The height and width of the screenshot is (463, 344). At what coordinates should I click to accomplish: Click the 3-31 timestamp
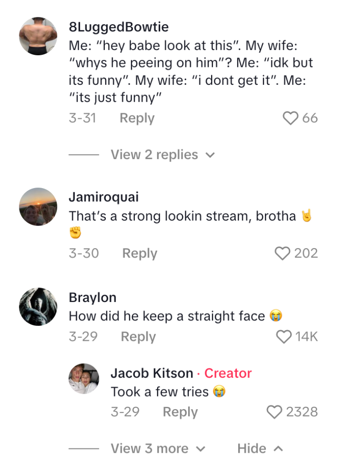pos(83,118)
